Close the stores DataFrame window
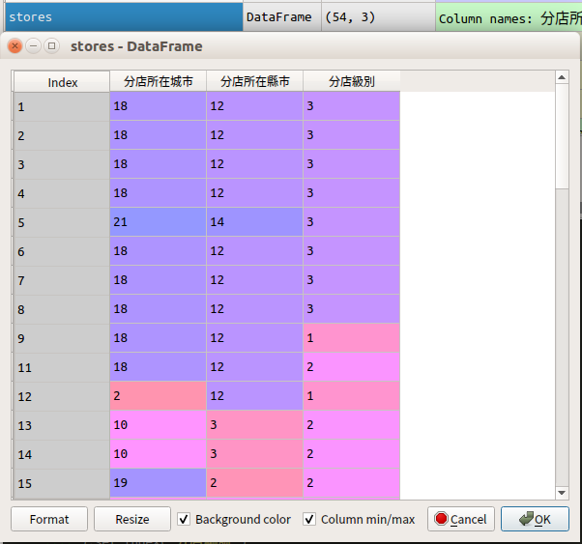Image resolution: width=582 pixels, height=544 pixels. [15, 46]
